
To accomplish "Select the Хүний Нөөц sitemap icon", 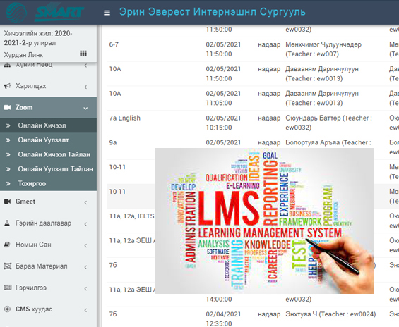I will 7,65.
